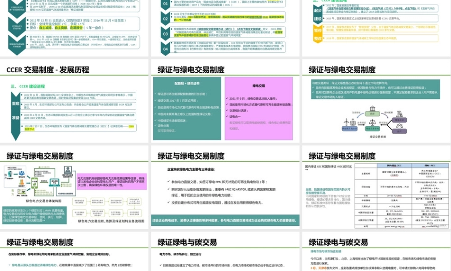Click the green text 当前，我国绿证在国际范围内的认可
Screen dimensions: 451x271
328,191
